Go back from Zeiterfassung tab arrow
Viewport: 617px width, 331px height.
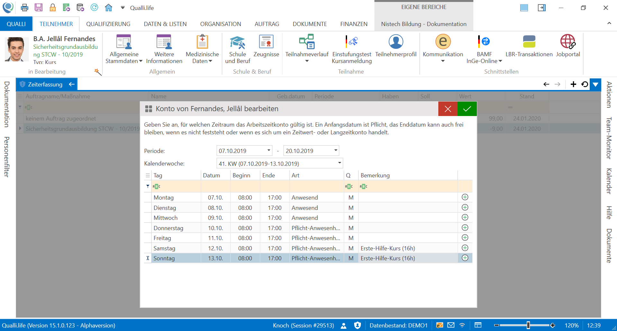[72, 84]
